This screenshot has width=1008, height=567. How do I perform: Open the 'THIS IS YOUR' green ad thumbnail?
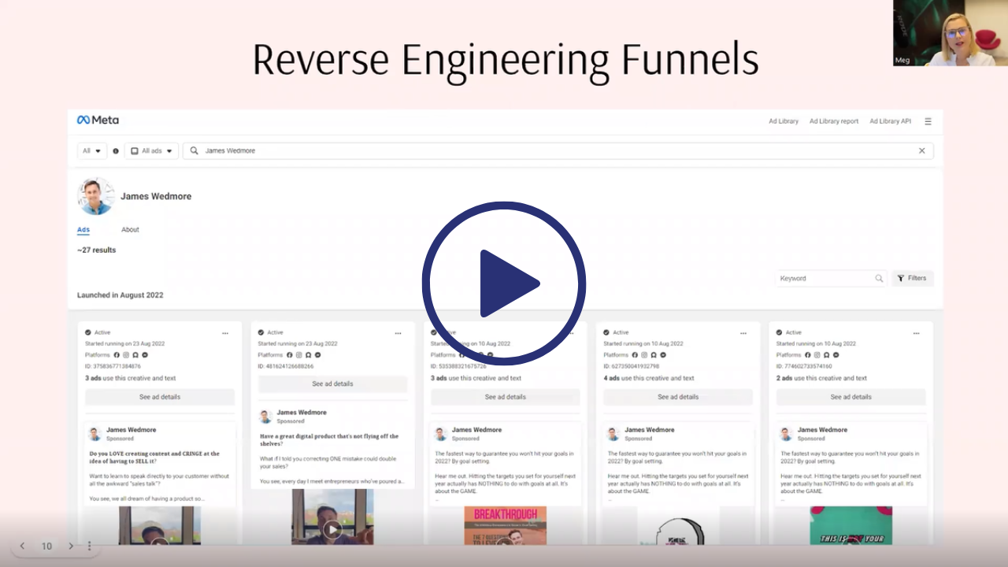(x=850, y=525)
